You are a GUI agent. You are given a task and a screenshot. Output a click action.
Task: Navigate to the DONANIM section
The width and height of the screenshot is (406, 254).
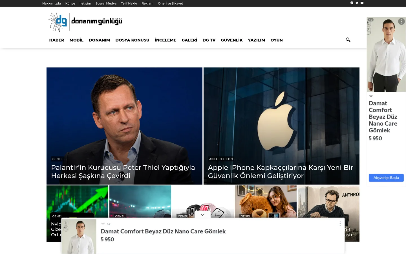[99, 40]
